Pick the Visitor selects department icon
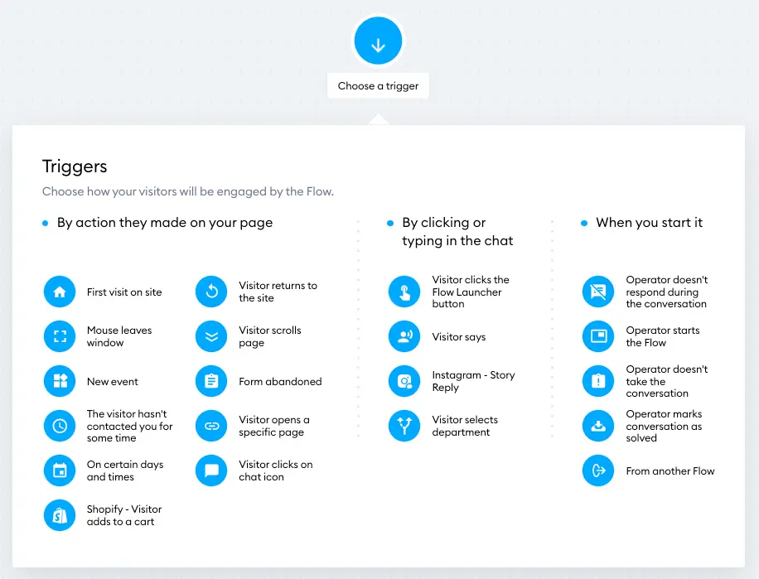This screenshot has width=759, height=579. [x=404, y=426]
